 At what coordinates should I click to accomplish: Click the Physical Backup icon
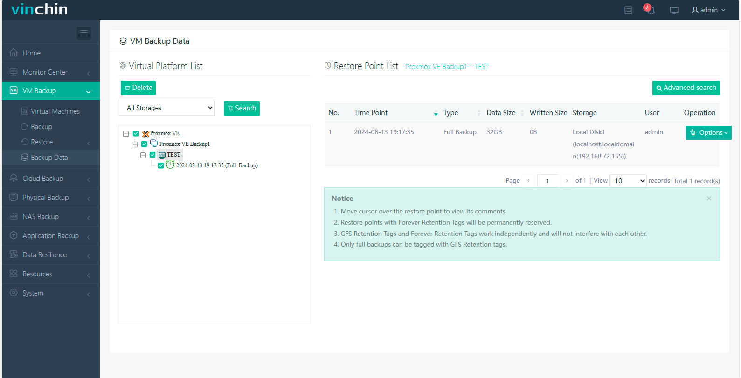click(14, 197)
